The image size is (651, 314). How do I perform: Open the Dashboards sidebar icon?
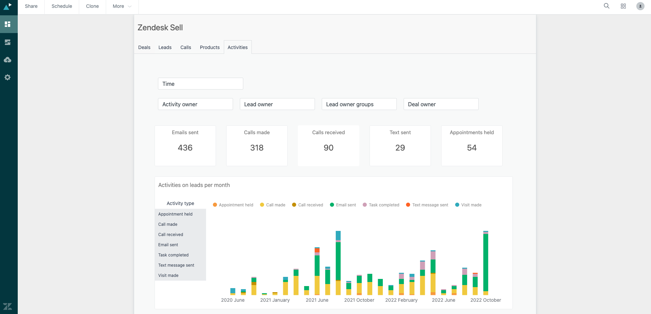coord(8,24)
